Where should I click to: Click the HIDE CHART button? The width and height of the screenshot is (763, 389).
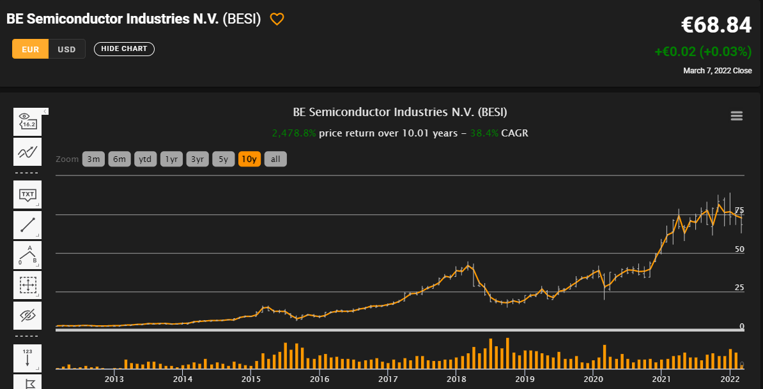pyautogui.click(x=124, y=48)
